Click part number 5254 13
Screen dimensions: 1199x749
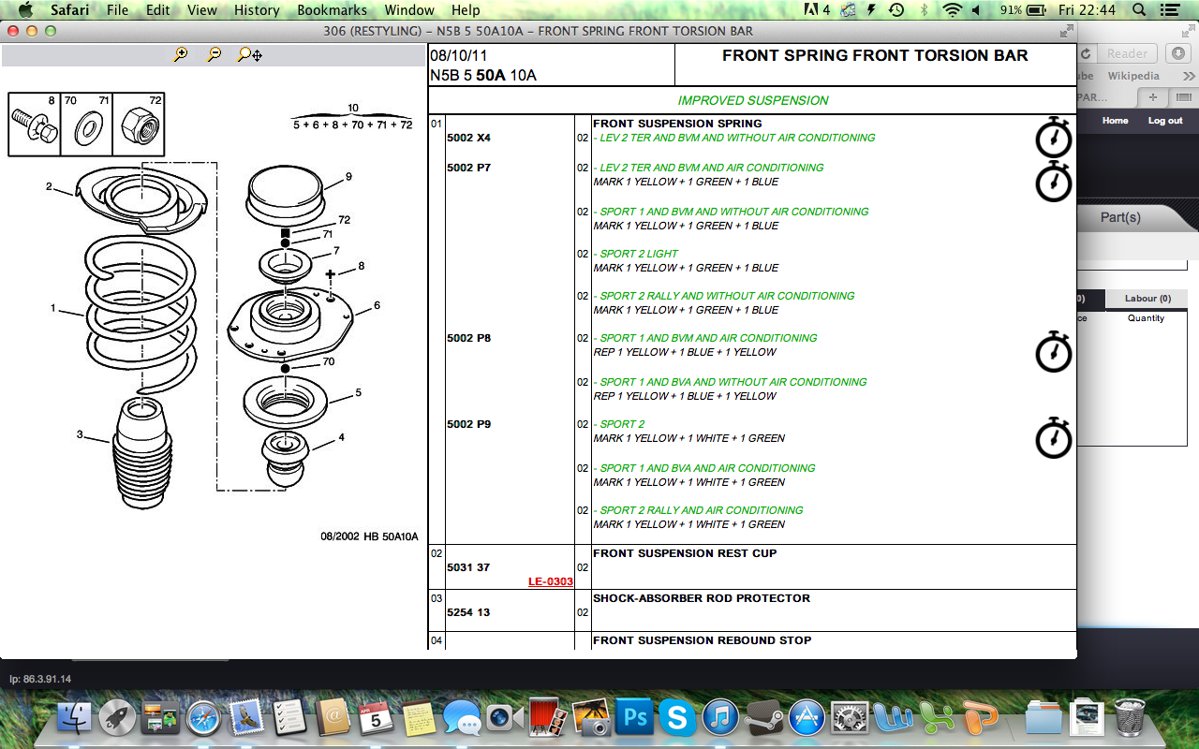coord(468,612)
